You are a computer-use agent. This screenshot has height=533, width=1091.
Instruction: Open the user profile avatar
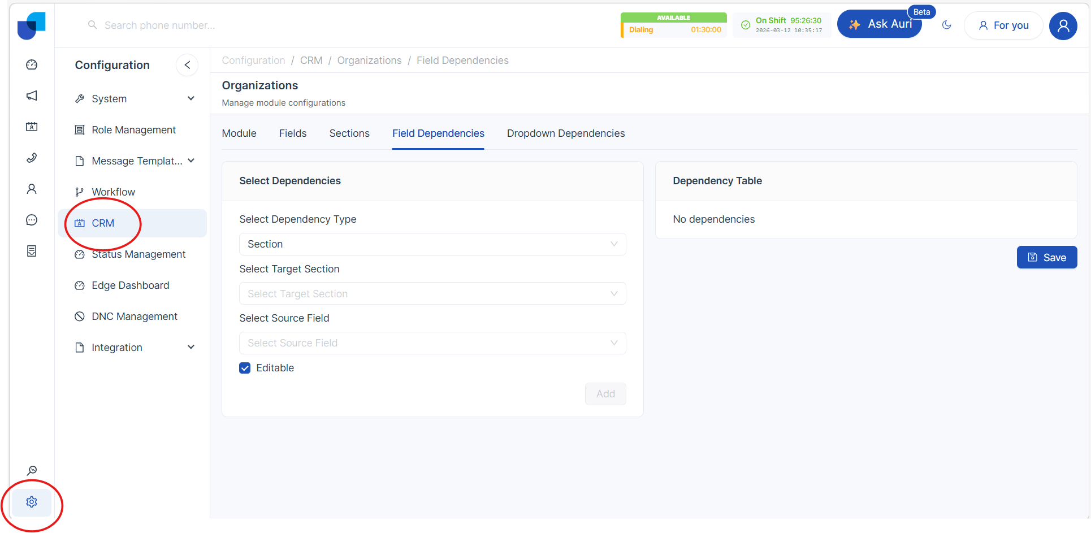click(x=1063, y=25)
